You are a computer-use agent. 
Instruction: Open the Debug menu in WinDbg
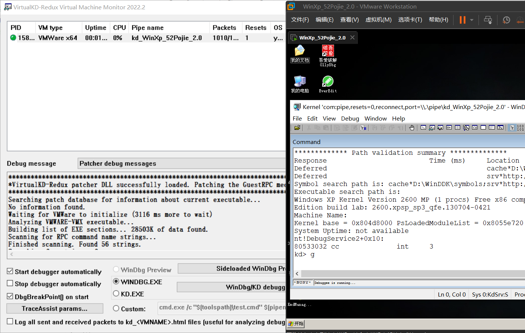350,118
